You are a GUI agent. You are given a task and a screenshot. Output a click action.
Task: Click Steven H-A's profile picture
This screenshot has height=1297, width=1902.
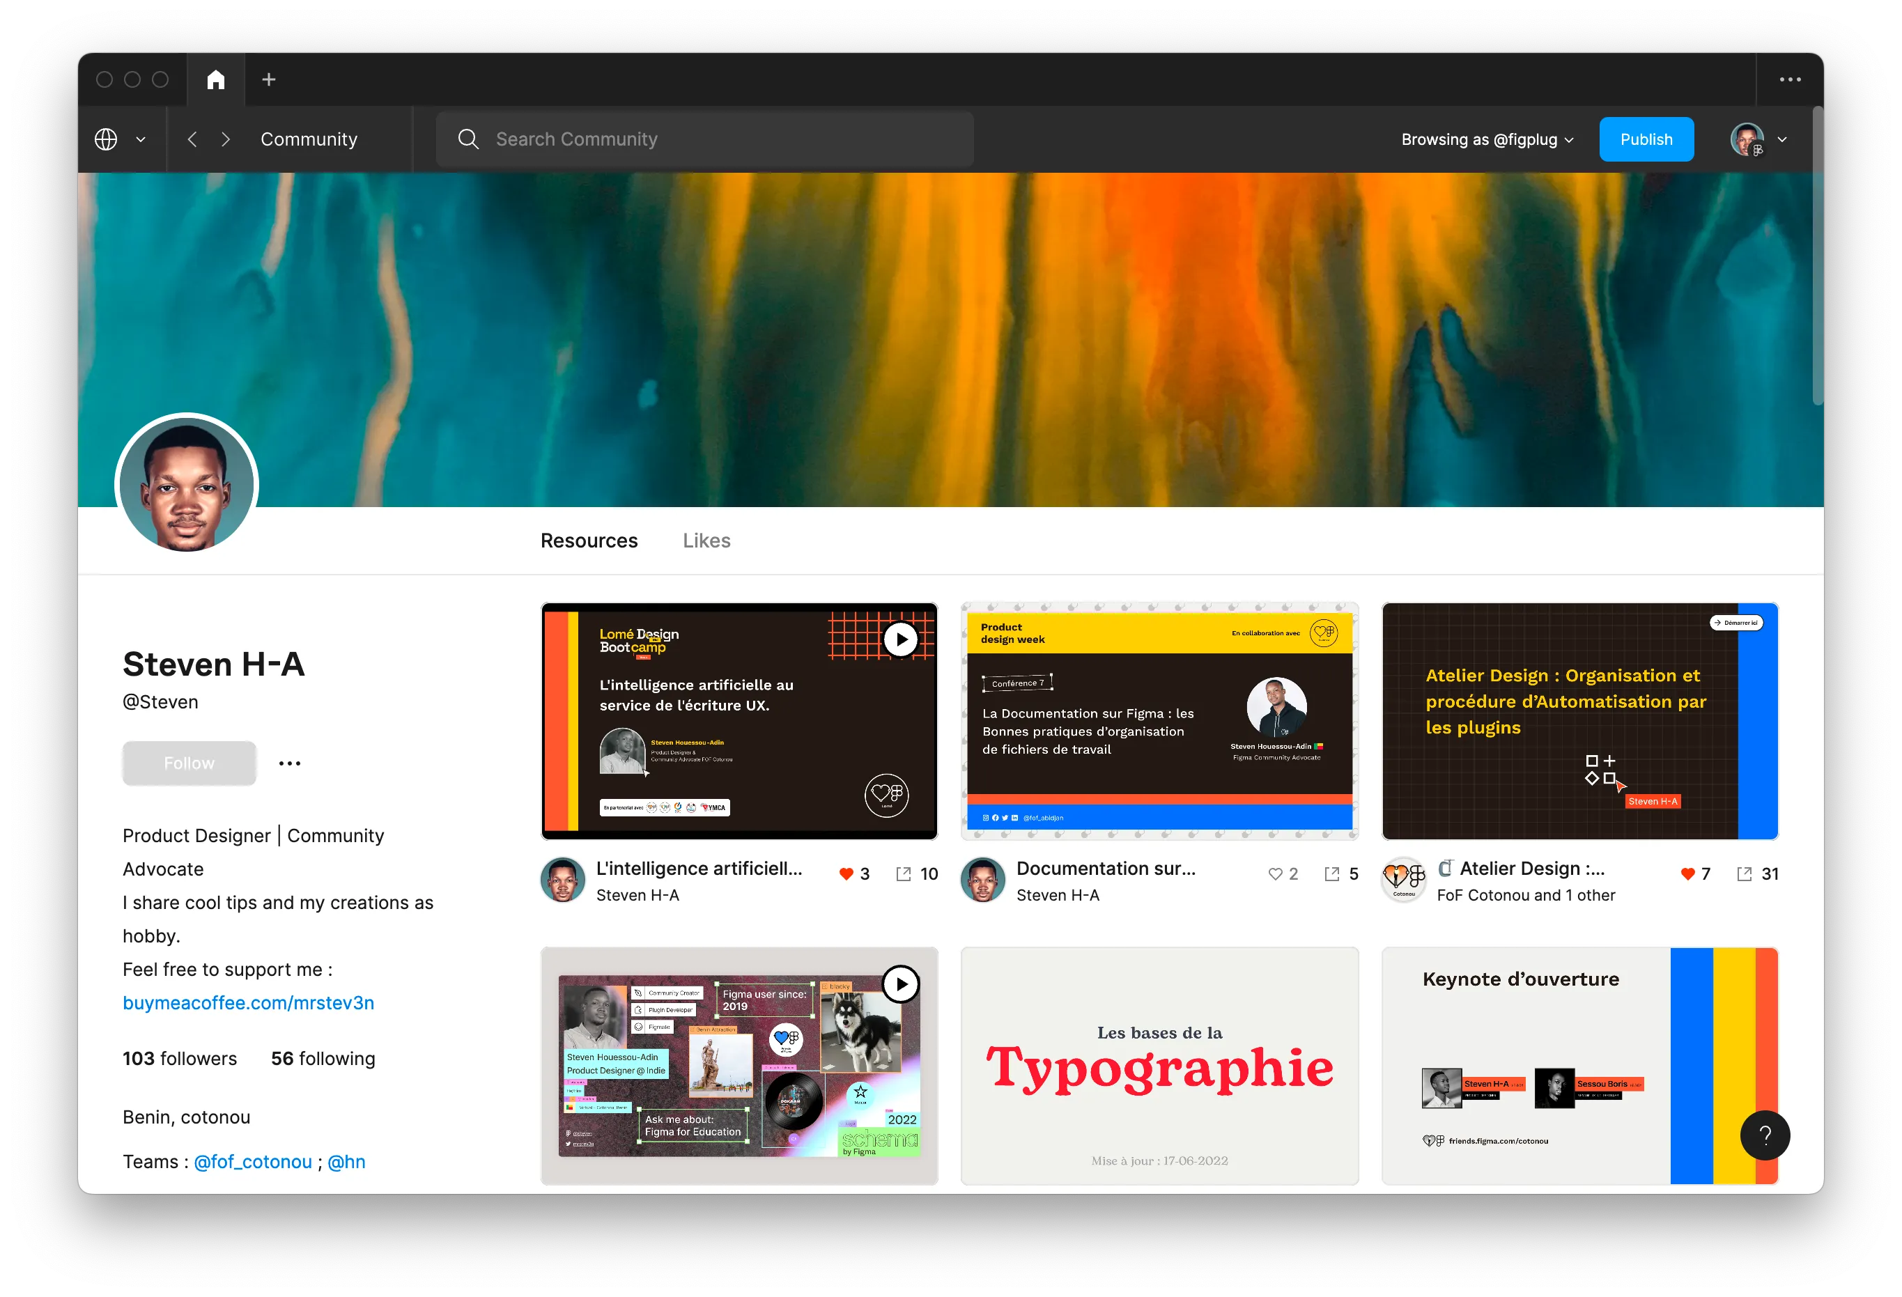point(187,483)
